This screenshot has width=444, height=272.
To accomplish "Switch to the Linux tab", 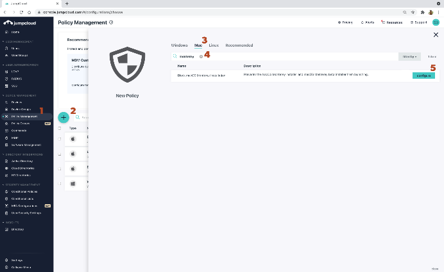I will pyautogui.click(x=214, y=45).
